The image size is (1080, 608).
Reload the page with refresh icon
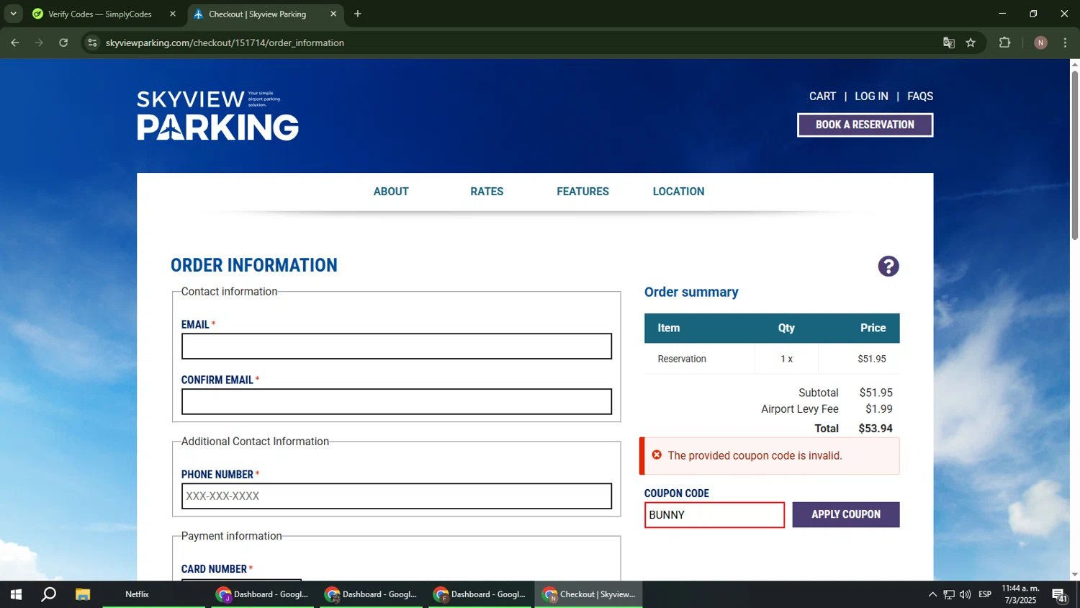63,43
